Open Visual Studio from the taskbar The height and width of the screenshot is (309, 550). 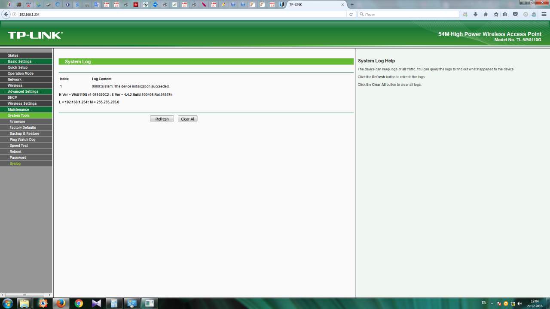click(x=96, y=303)
